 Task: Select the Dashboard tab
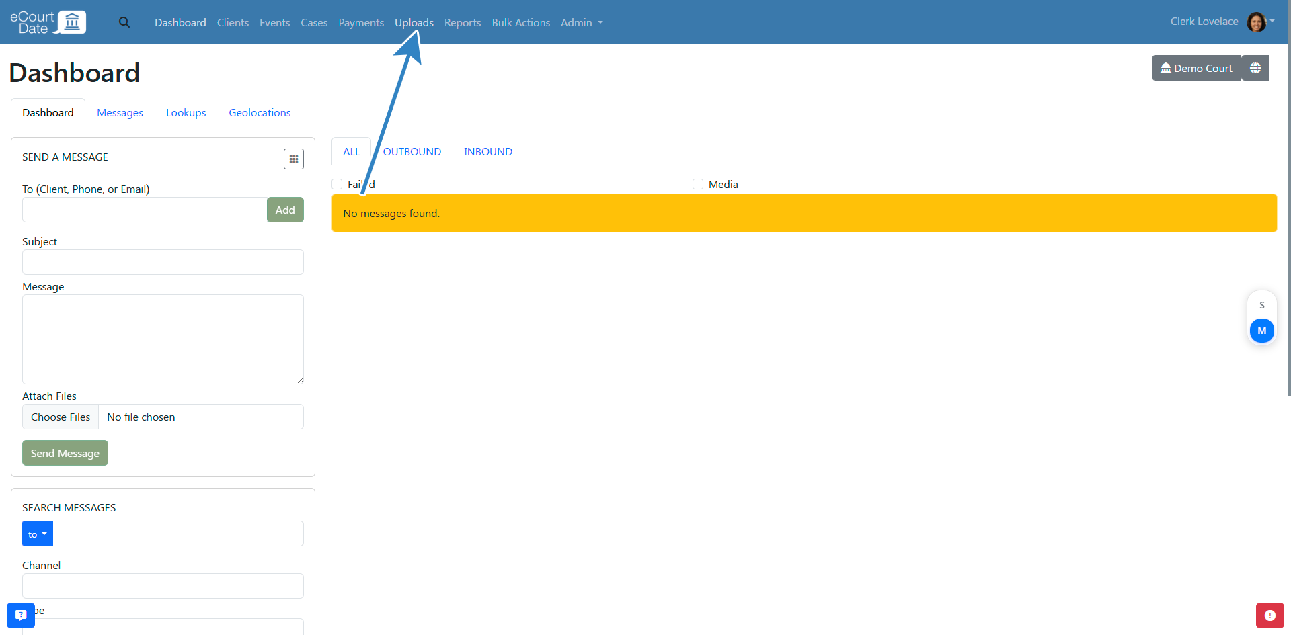click(48, 112)
